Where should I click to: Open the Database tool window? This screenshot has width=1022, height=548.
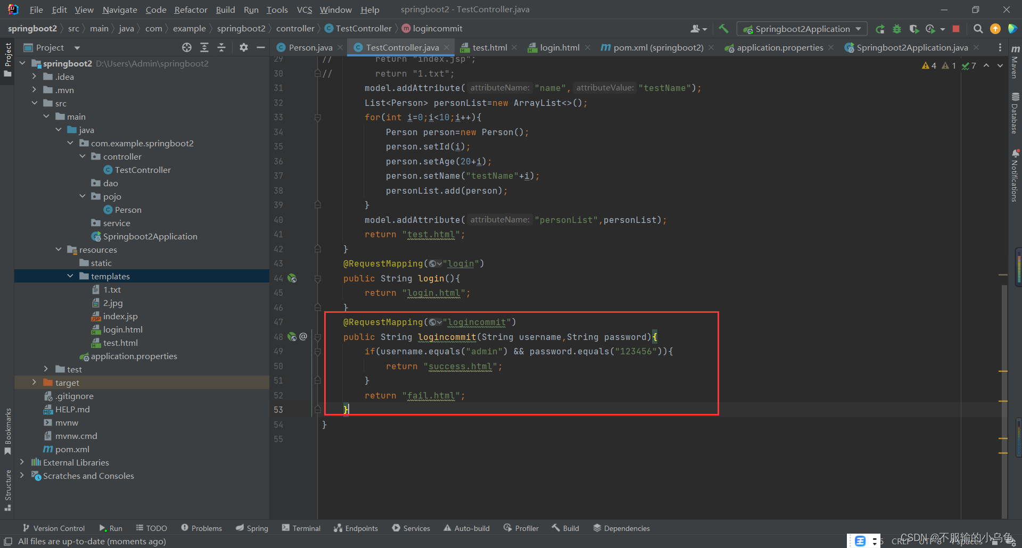(1015, 113)
